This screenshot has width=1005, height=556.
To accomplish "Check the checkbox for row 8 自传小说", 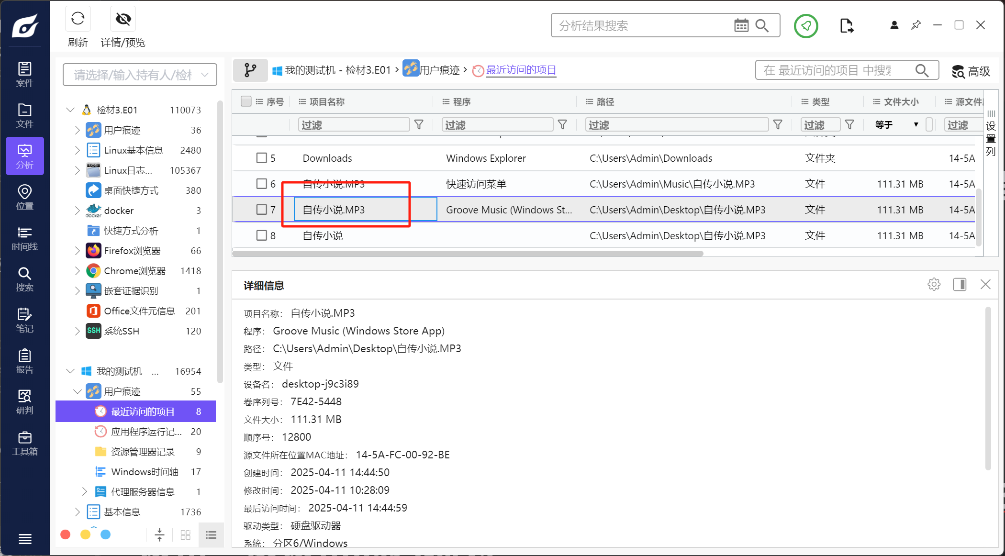I will click(261, 235).
